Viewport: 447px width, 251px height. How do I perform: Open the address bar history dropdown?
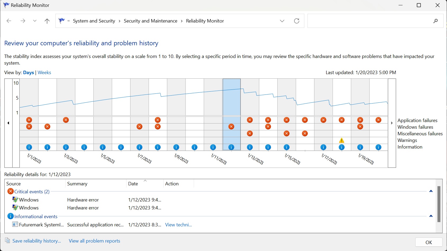click(282, 21)
